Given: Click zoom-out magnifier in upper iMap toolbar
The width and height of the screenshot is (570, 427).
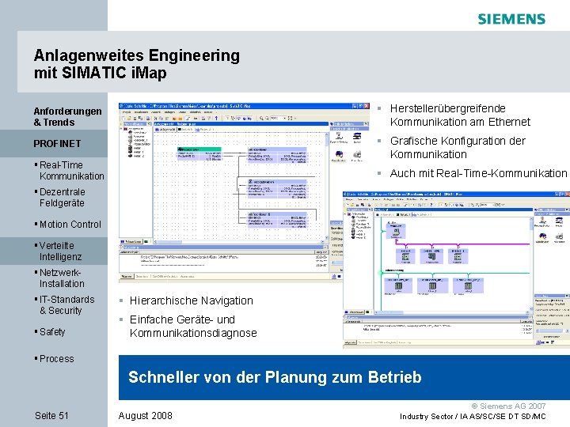Looking at the screenshot, I should tap(267, 118).
